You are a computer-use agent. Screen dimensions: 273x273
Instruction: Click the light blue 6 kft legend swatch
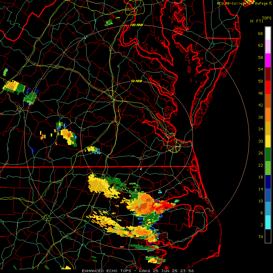[x=268, y=209]
